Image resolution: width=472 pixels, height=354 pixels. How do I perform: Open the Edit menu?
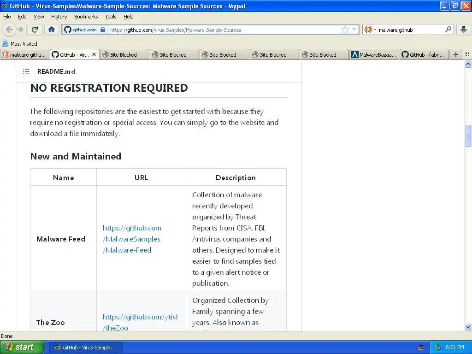(22, 17)
